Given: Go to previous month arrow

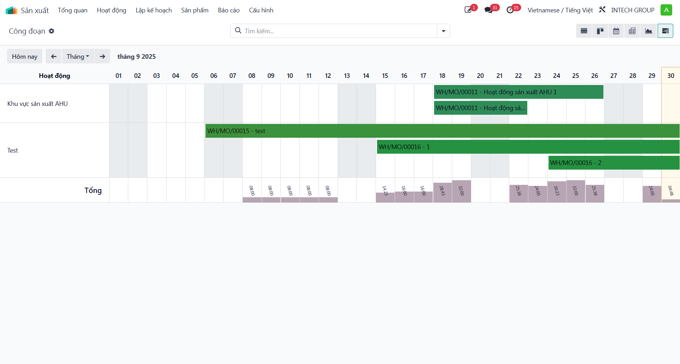Looking at the screenshot, I should [54, 56].
